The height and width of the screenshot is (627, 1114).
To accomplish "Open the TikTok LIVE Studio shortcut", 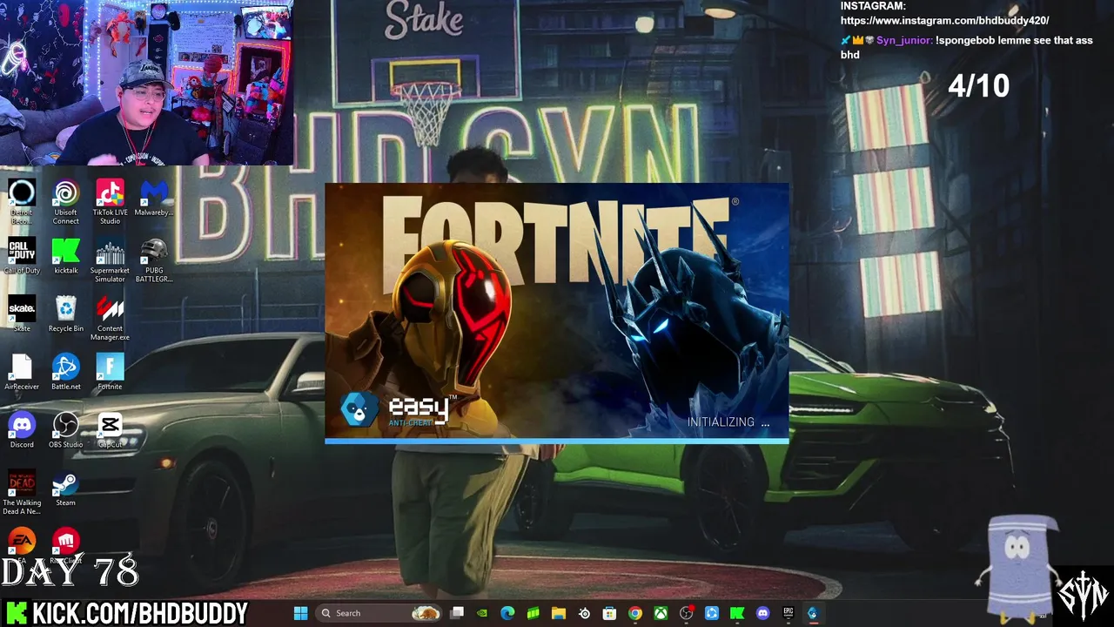I will click(x=110, y=202).
